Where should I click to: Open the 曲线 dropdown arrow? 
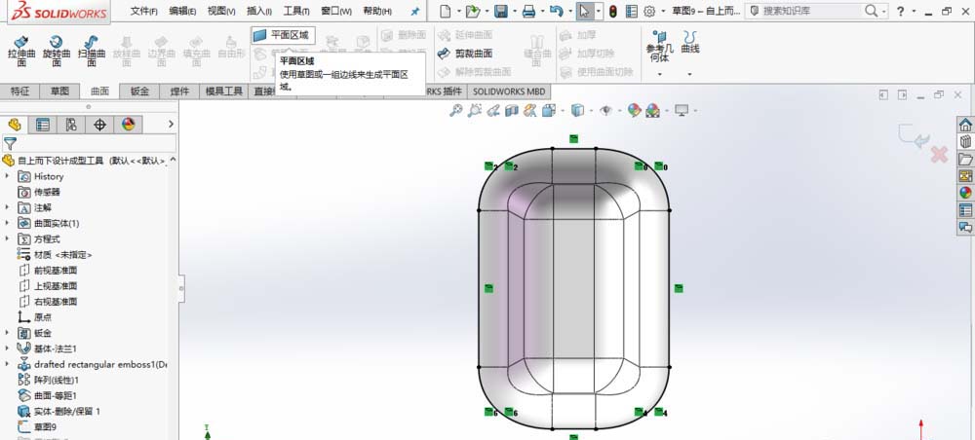click(x=689, y=75)
